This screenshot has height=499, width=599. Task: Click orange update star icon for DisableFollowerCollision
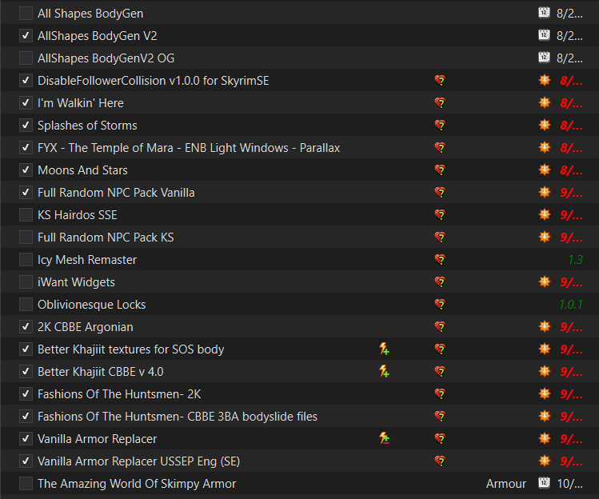(545, 80)
